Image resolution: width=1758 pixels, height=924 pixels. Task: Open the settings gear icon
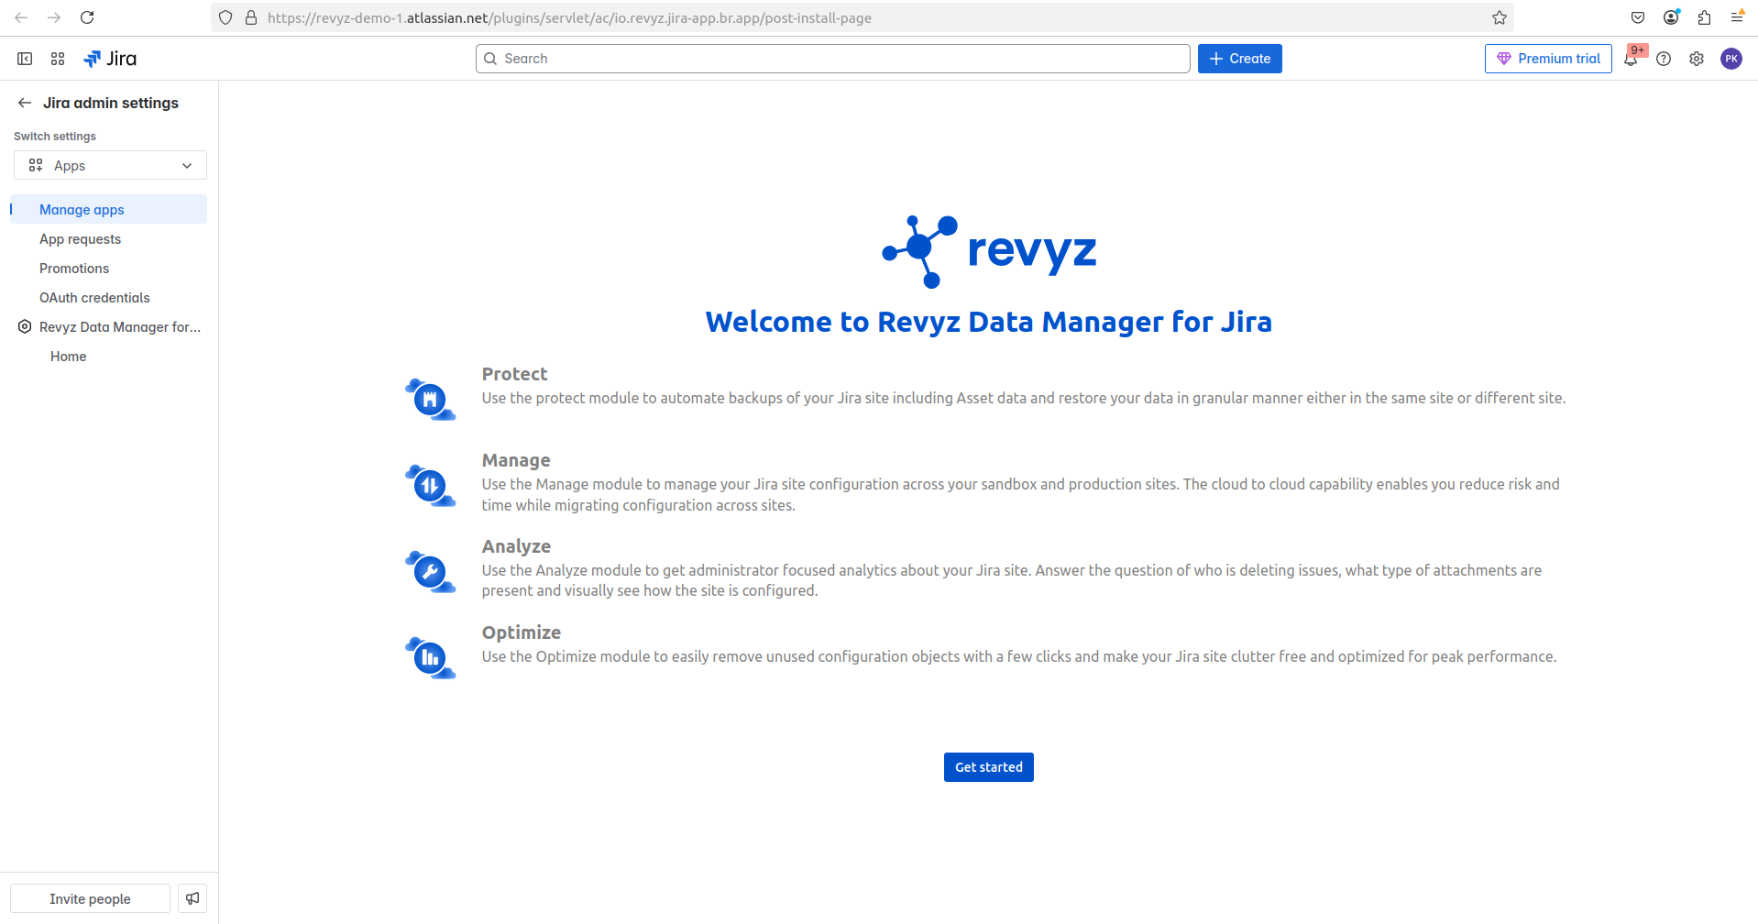[1697, 59]
